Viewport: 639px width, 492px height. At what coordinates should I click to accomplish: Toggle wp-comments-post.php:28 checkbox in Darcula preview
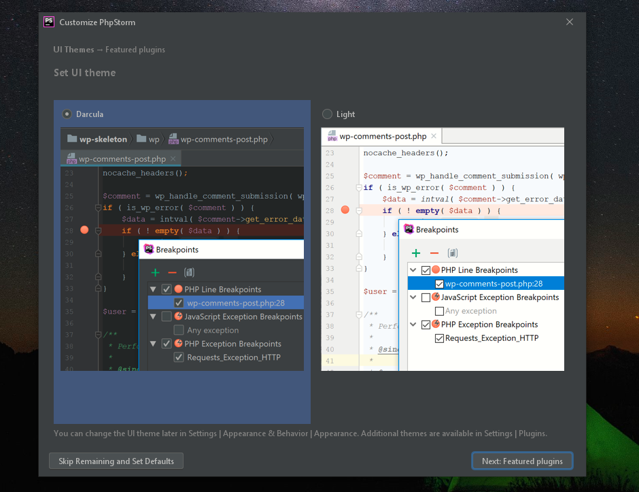[179, 303]
